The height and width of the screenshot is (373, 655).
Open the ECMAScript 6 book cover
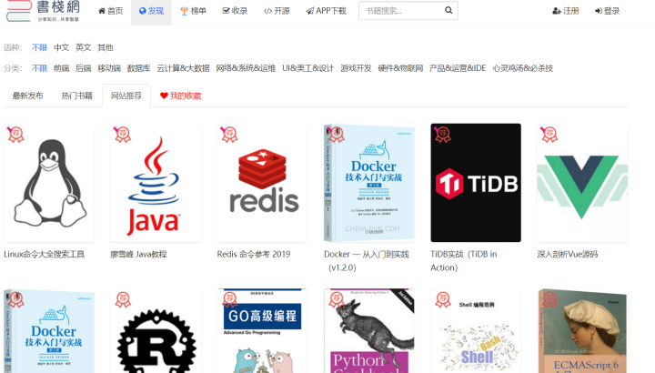(582, 331)
